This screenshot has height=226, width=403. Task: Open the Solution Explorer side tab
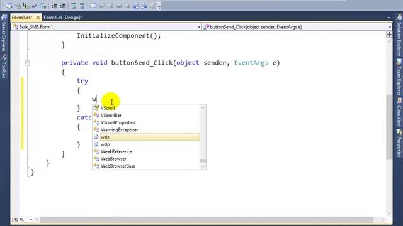(x=399, y=36)
